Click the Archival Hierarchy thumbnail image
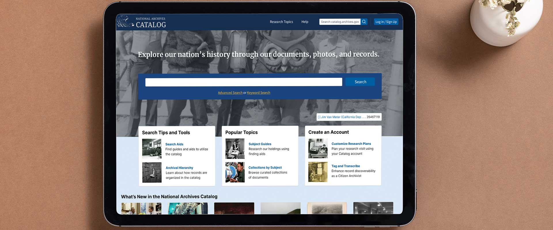Image resolution: width=553 pixels, height=230 pixels. pyautogui.click(x=152, y=172)
